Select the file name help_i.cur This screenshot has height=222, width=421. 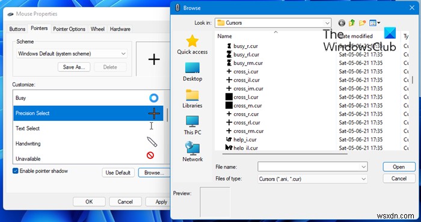click(x=245, y=140)
